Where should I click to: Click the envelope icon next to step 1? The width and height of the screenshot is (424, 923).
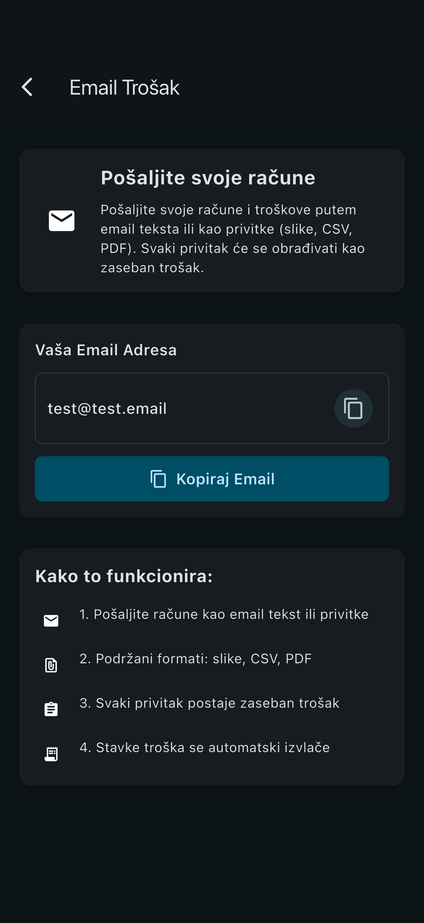pyautogui.click(x=51, y=620)
